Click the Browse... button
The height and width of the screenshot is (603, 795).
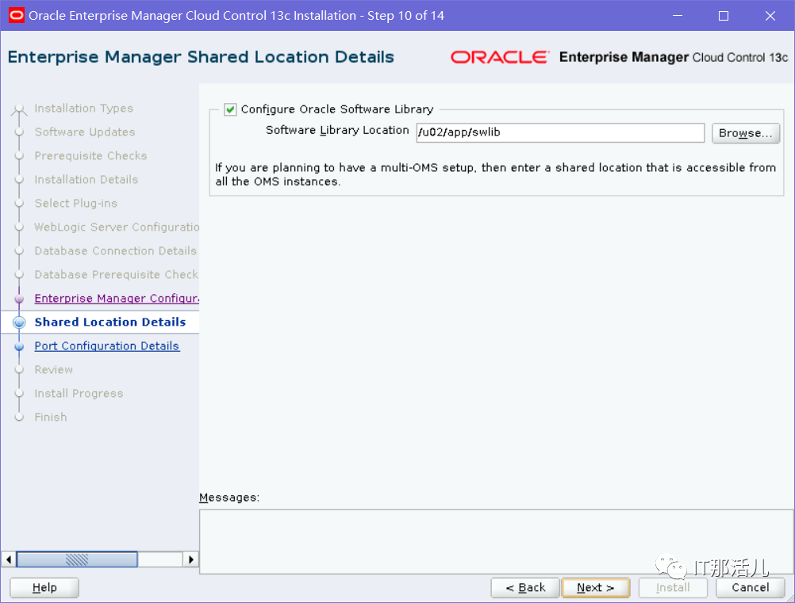click(x=745, y=133)
